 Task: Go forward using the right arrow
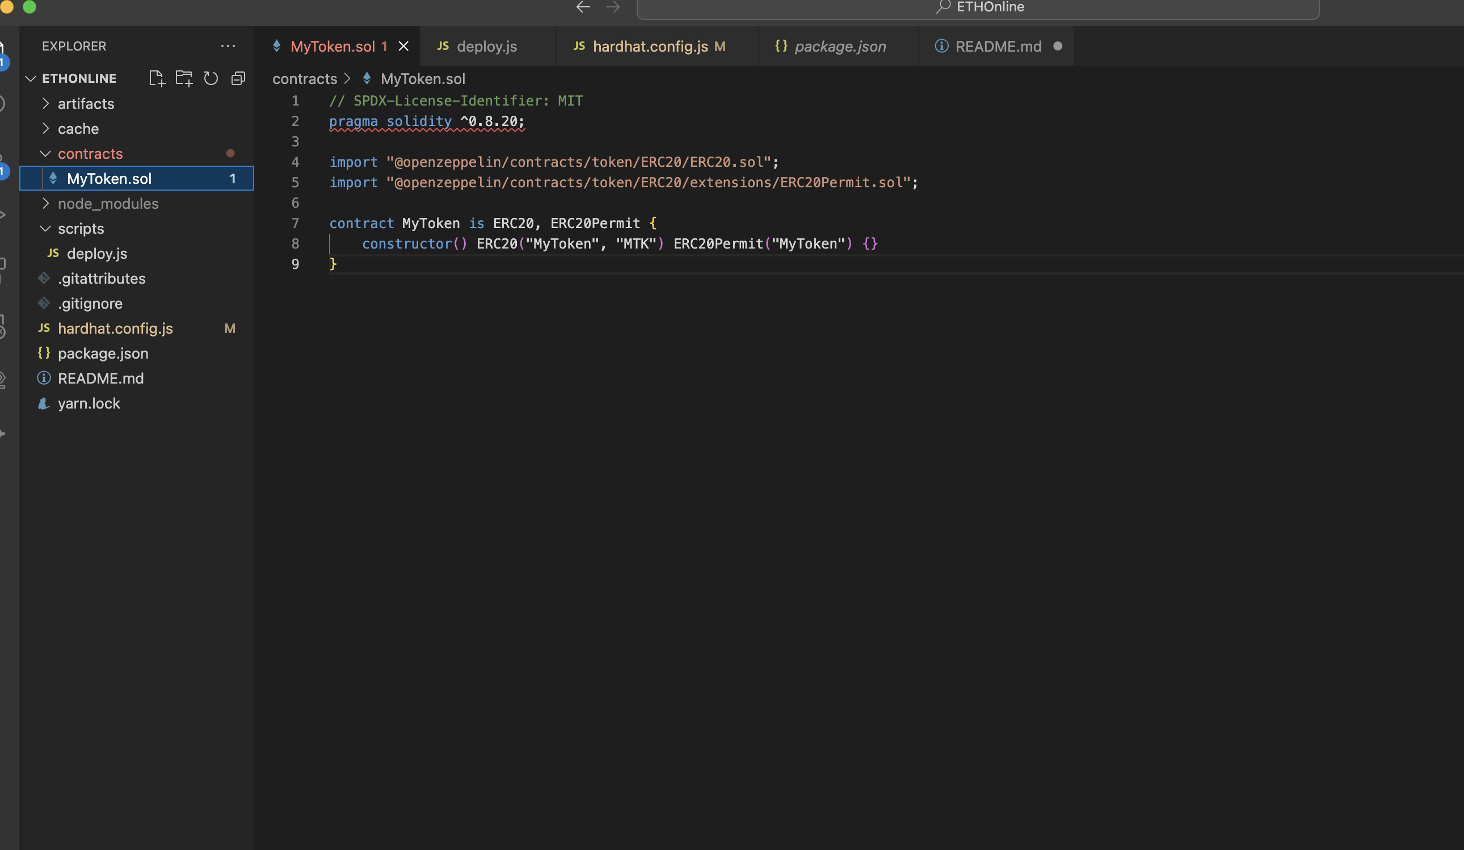click(613, 7)
